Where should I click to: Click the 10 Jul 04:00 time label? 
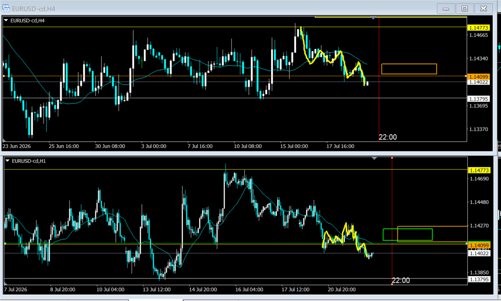[110, 289]
